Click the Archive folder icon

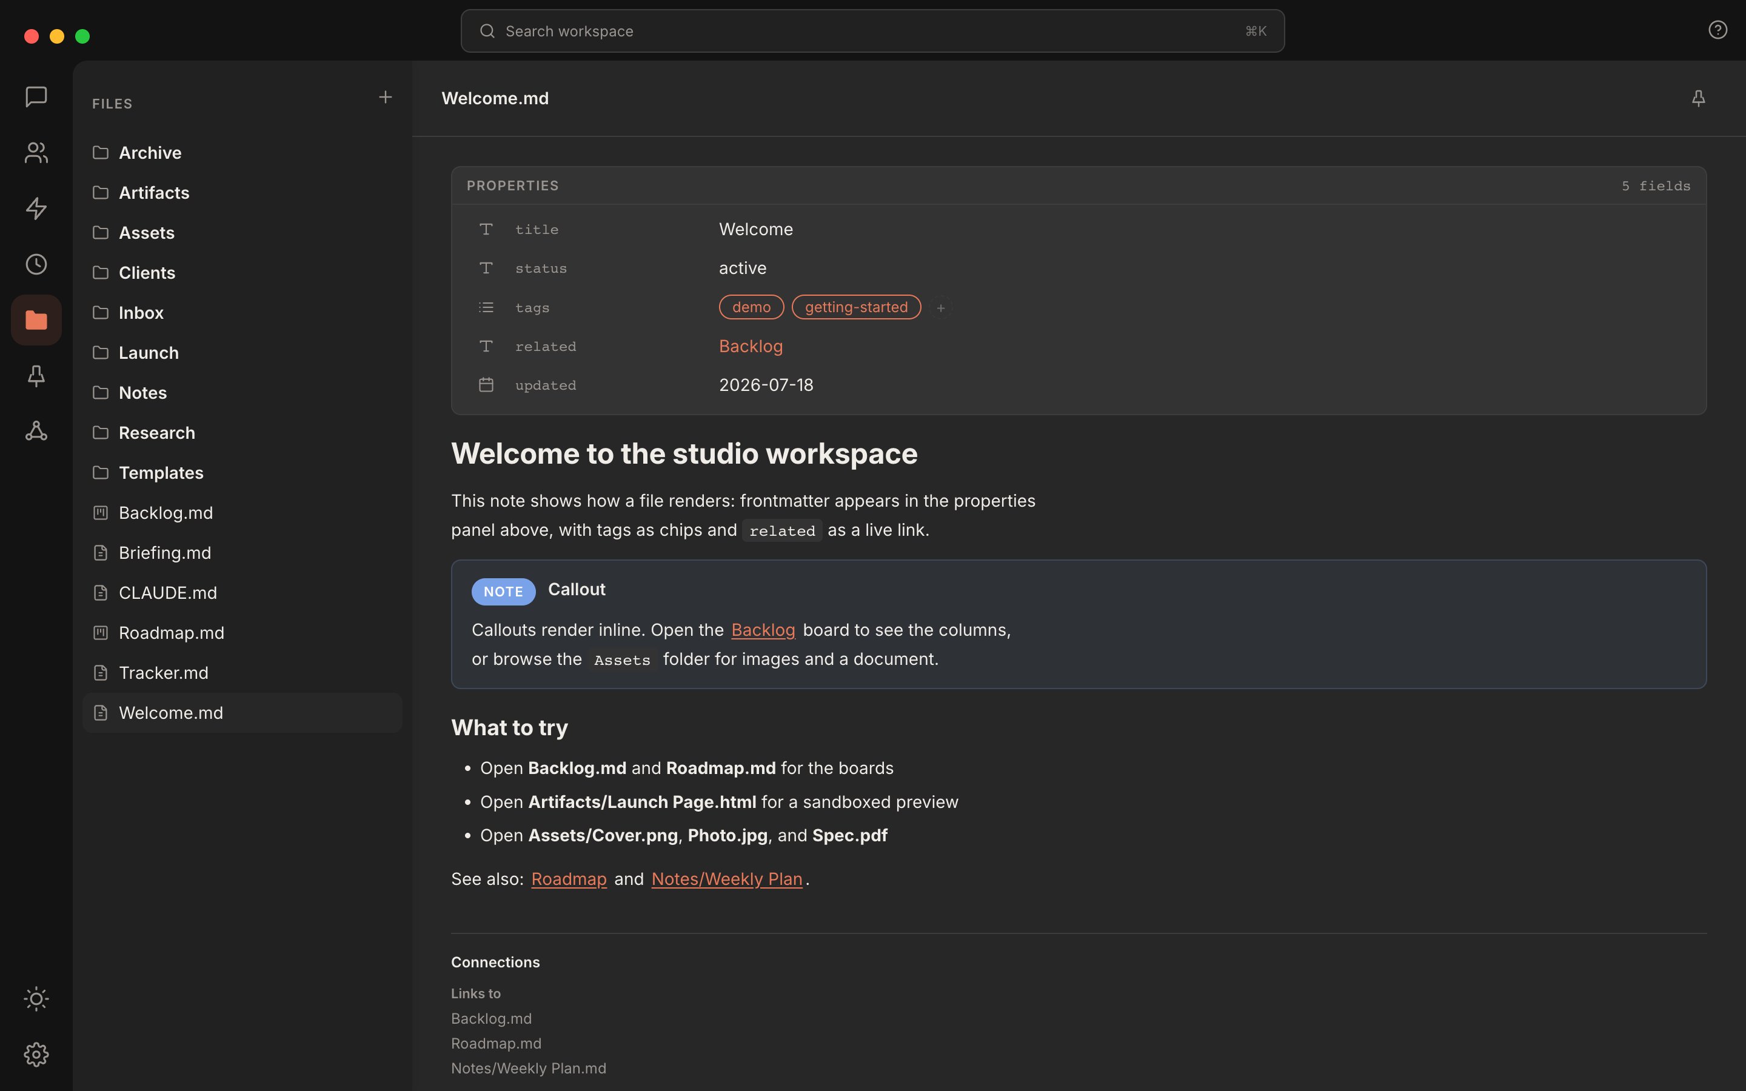tap(101, 152)
